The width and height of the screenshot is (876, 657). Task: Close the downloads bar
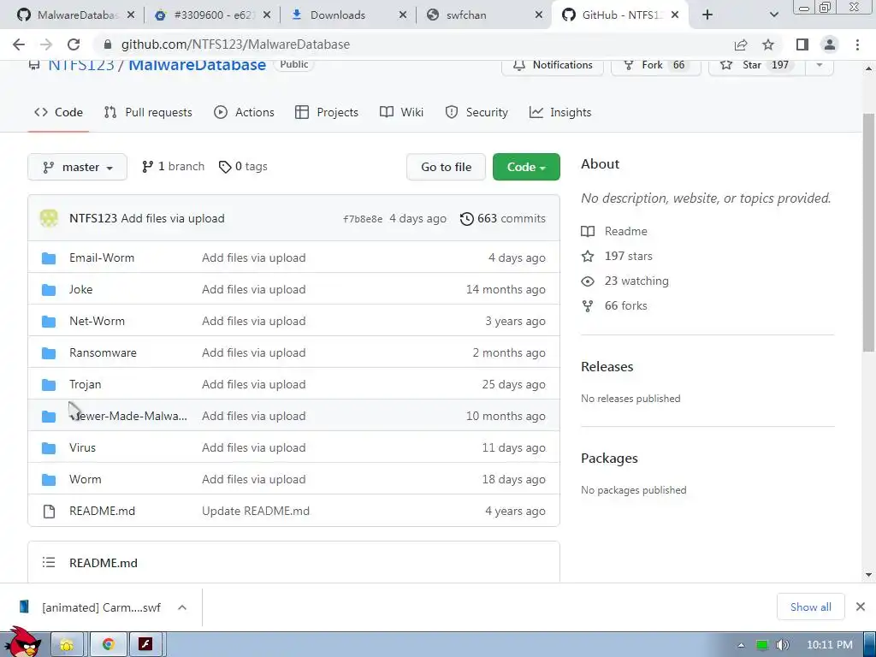861,607
